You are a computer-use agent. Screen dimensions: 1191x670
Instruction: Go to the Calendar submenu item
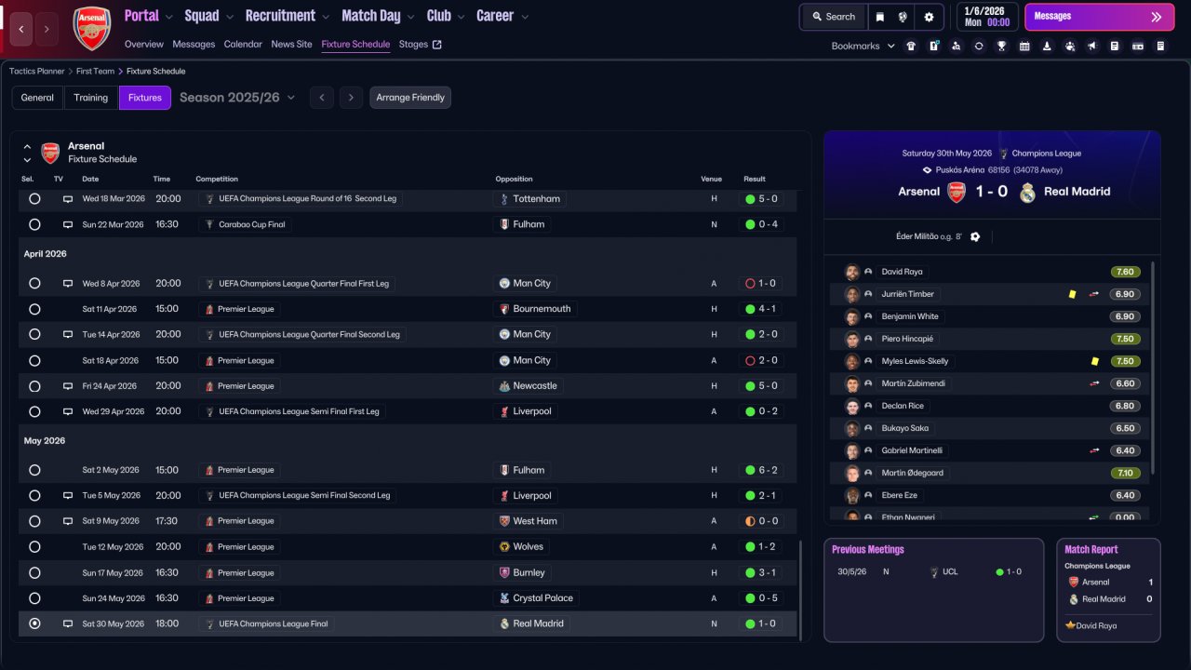243,45
